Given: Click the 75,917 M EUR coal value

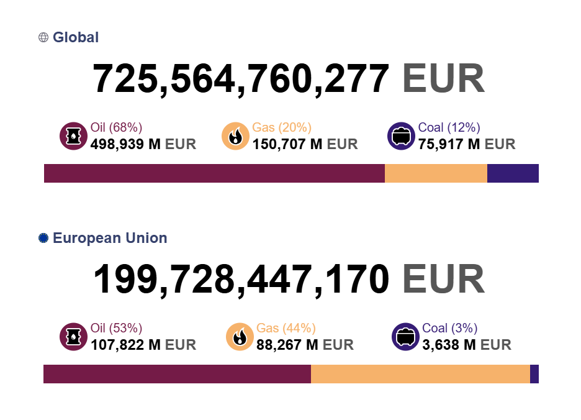Looking at the screenshot, I should (467, 144).
